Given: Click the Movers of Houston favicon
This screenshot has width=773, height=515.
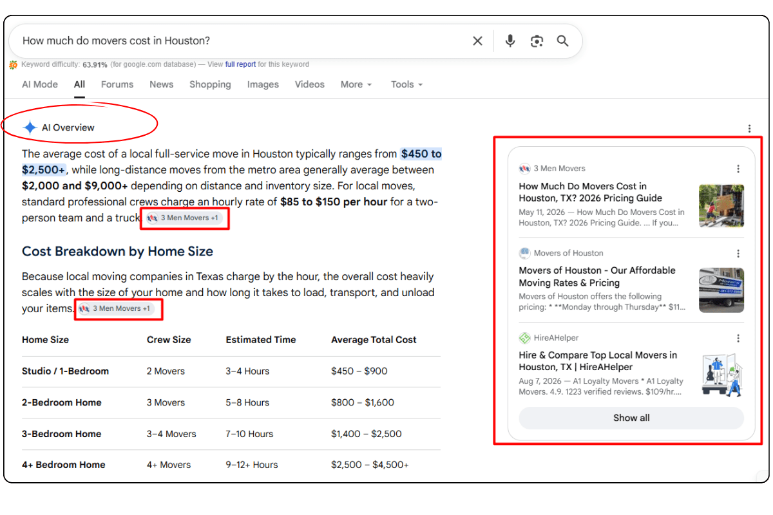Looking at the screenshot, I should (524, 253).
